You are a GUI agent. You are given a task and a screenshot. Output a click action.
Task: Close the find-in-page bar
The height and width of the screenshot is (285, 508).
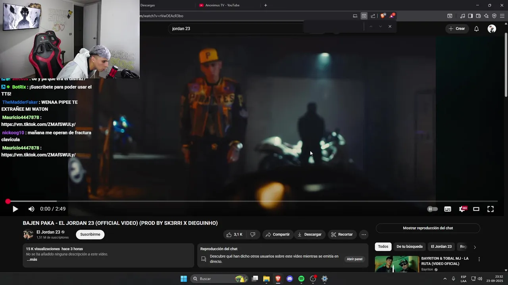click(390, 27)
